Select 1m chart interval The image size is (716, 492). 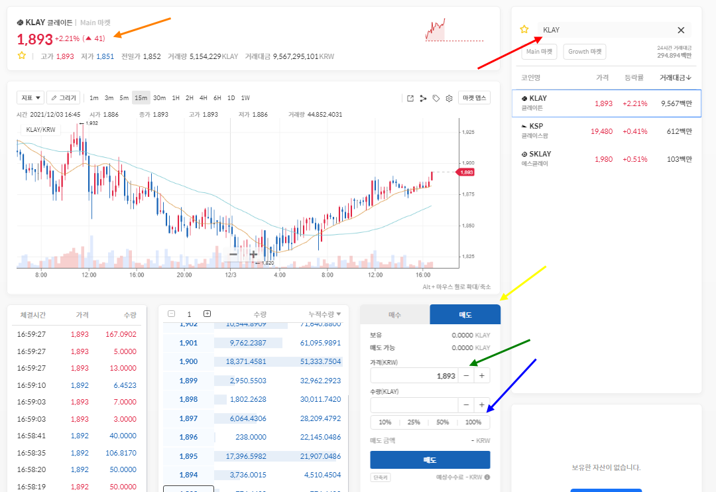coord(94,97)
